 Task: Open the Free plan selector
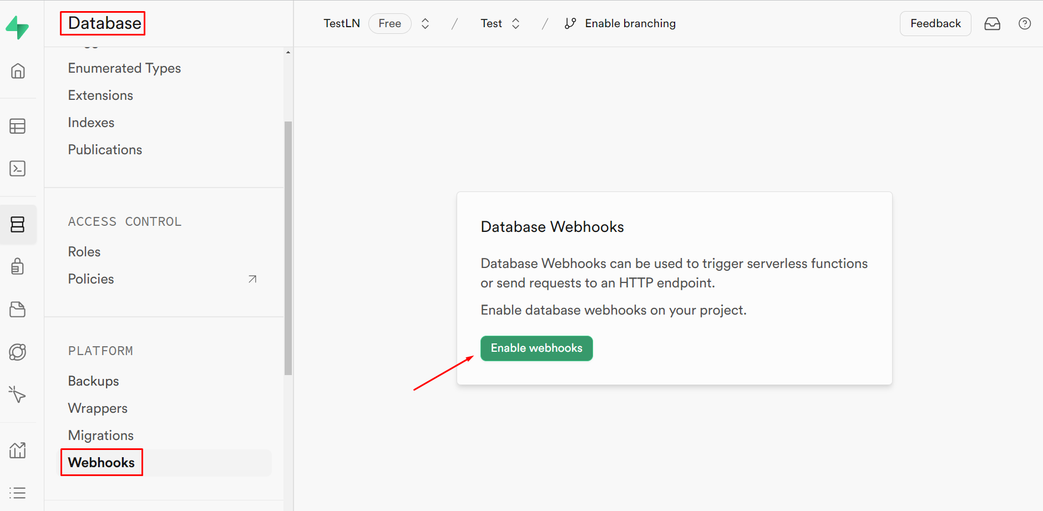point(390,23)
